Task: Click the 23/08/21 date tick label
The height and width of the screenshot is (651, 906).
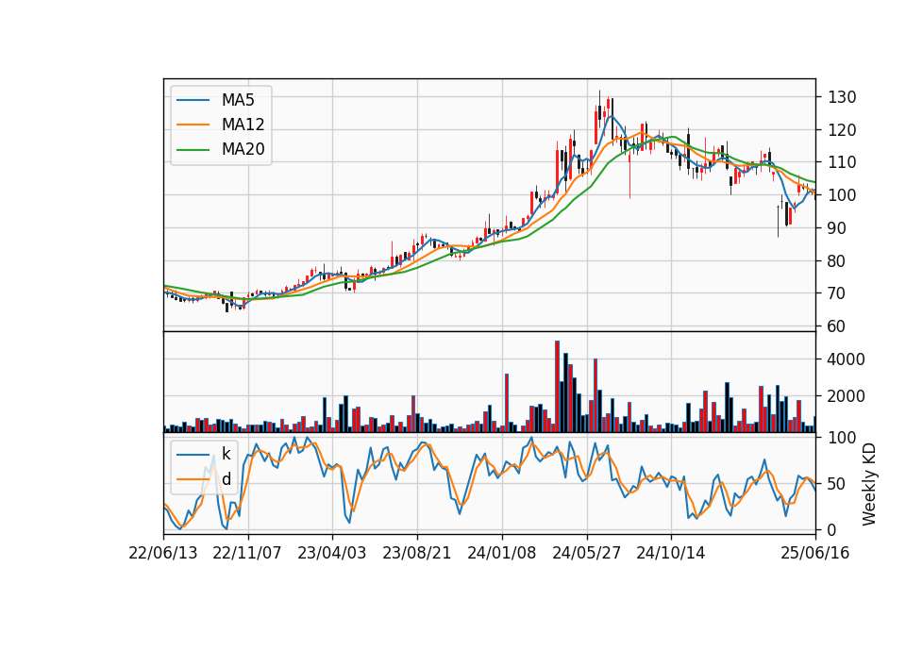Action: [416, 553]
